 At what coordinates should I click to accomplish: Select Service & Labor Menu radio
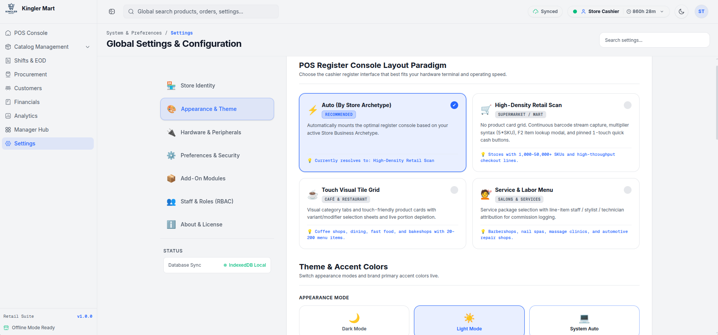coord(628,190)
